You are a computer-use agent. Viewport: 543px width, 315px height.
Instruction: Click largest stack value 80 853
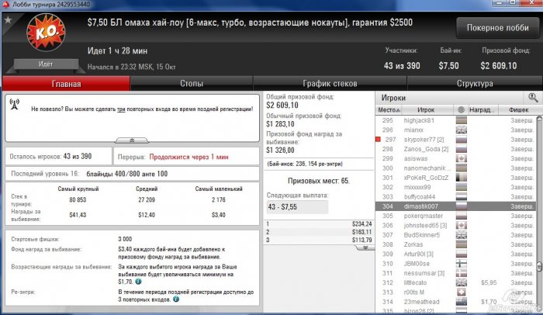click(x=78, y=199)
